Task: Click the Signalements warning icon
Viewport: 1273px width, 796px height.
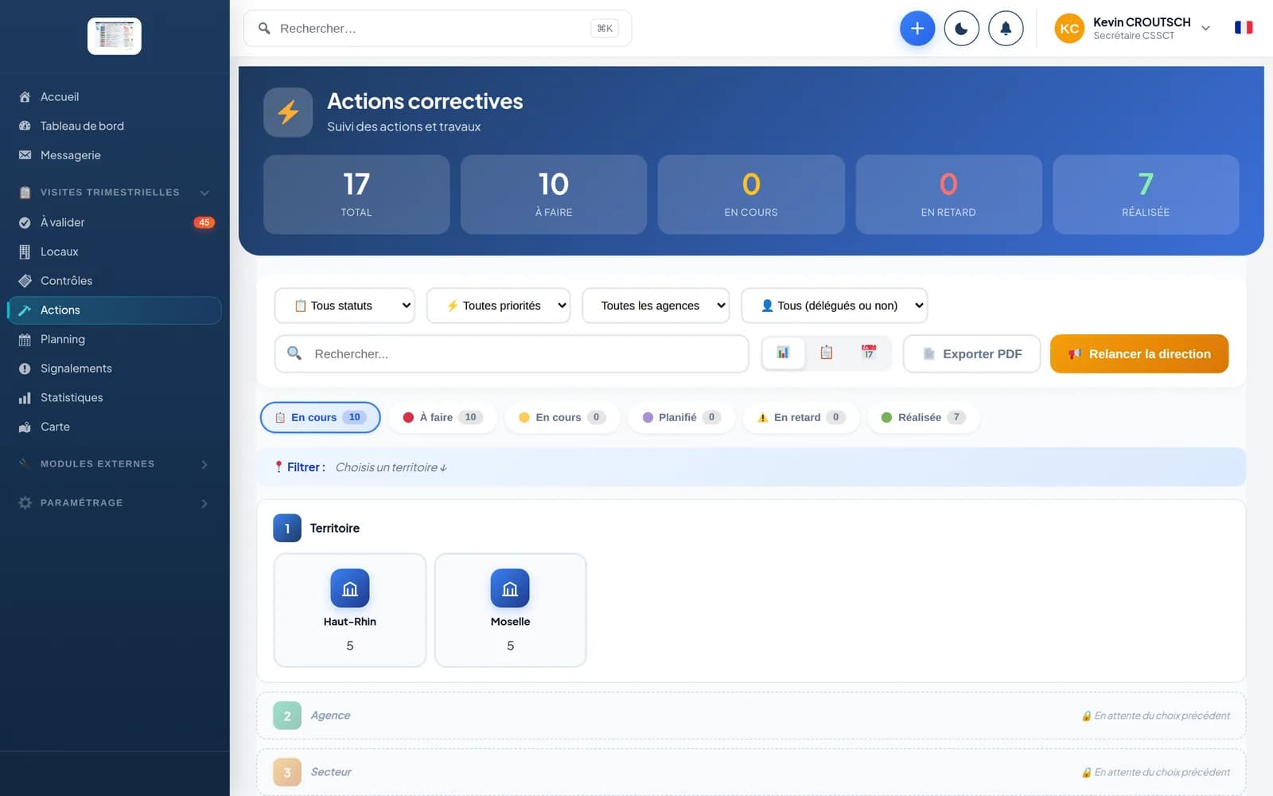Action: (x=25, y=369)
